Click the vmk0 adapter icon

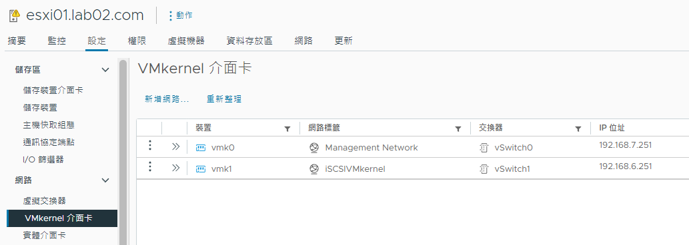click(200, 148)
